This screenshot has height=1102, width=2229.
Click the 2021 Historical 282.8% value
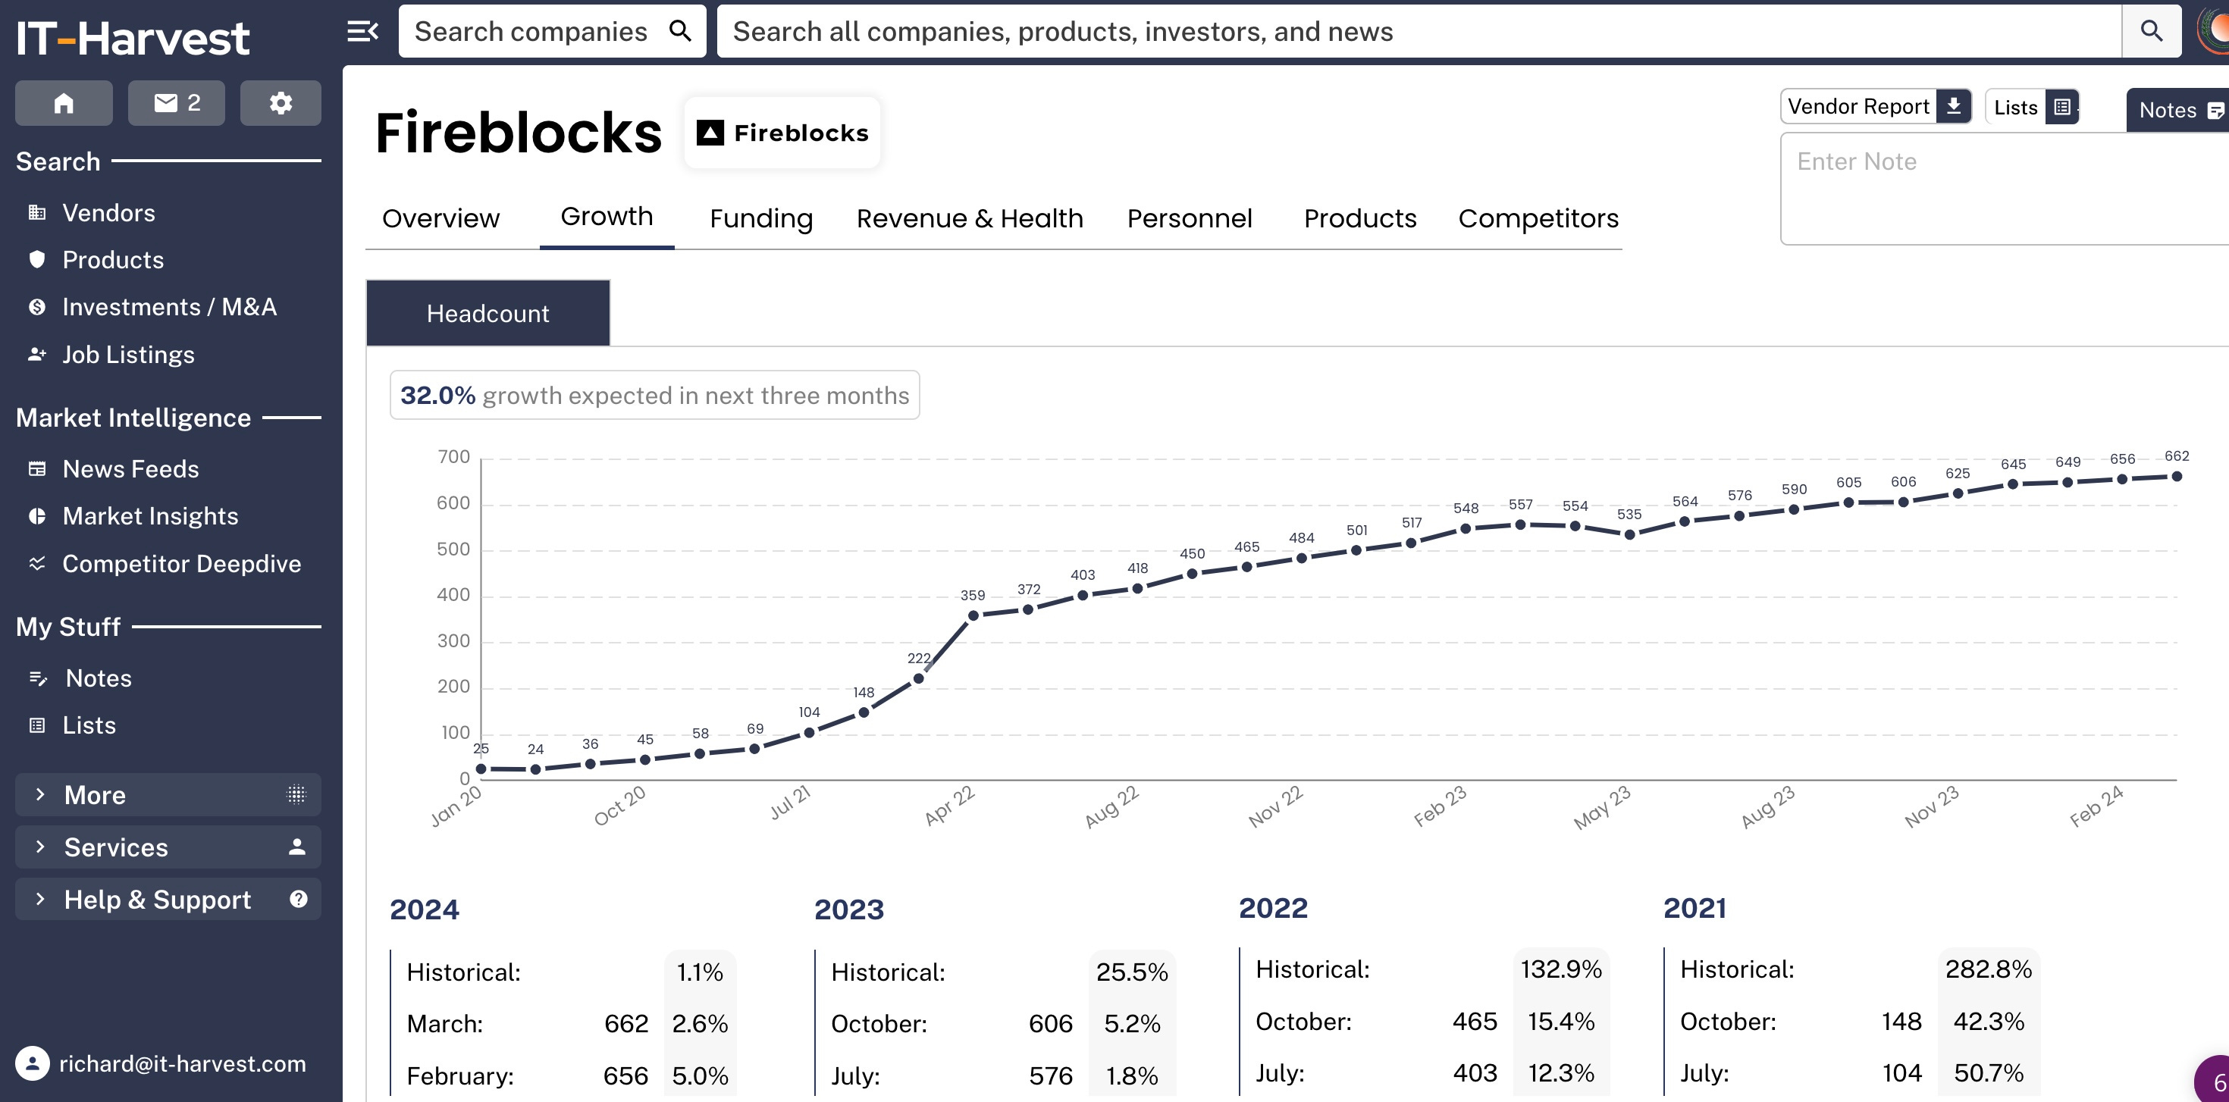[x=1988, y=969]
